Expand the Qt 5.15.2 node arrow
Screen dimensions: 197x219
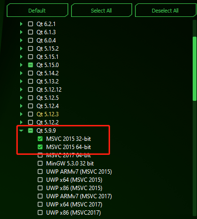click(x=21, y=49)
